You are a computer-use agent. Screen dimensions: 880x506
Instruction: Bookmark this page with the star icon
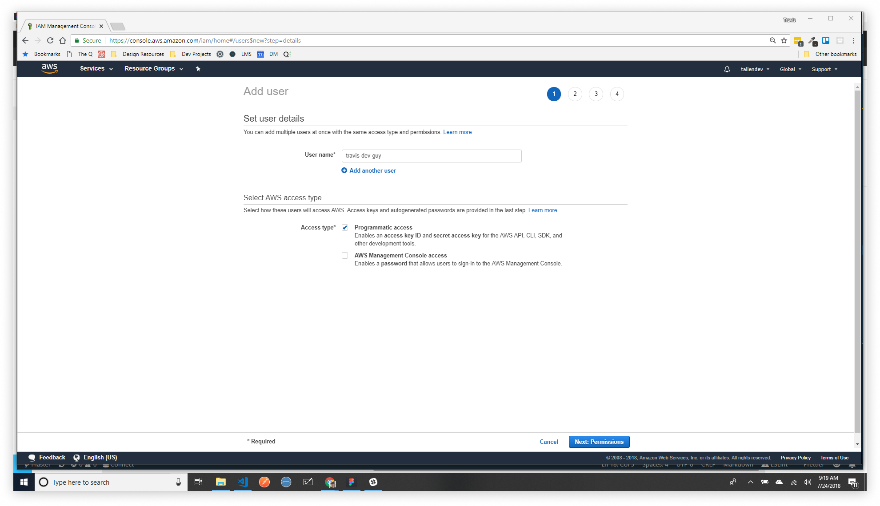784,40
